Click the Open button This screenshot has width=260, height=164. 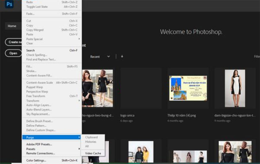(x=13, y=53)
